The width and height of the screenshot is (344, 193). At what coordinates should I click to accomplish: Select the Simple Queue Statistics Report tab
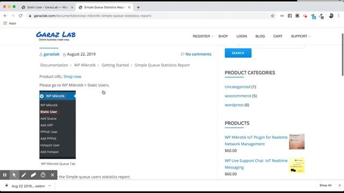pos(104,7)
